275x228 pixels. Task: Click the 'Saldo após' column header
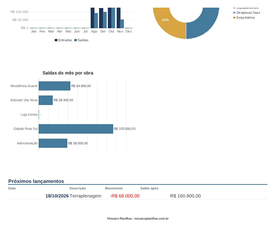click(149, 188)
